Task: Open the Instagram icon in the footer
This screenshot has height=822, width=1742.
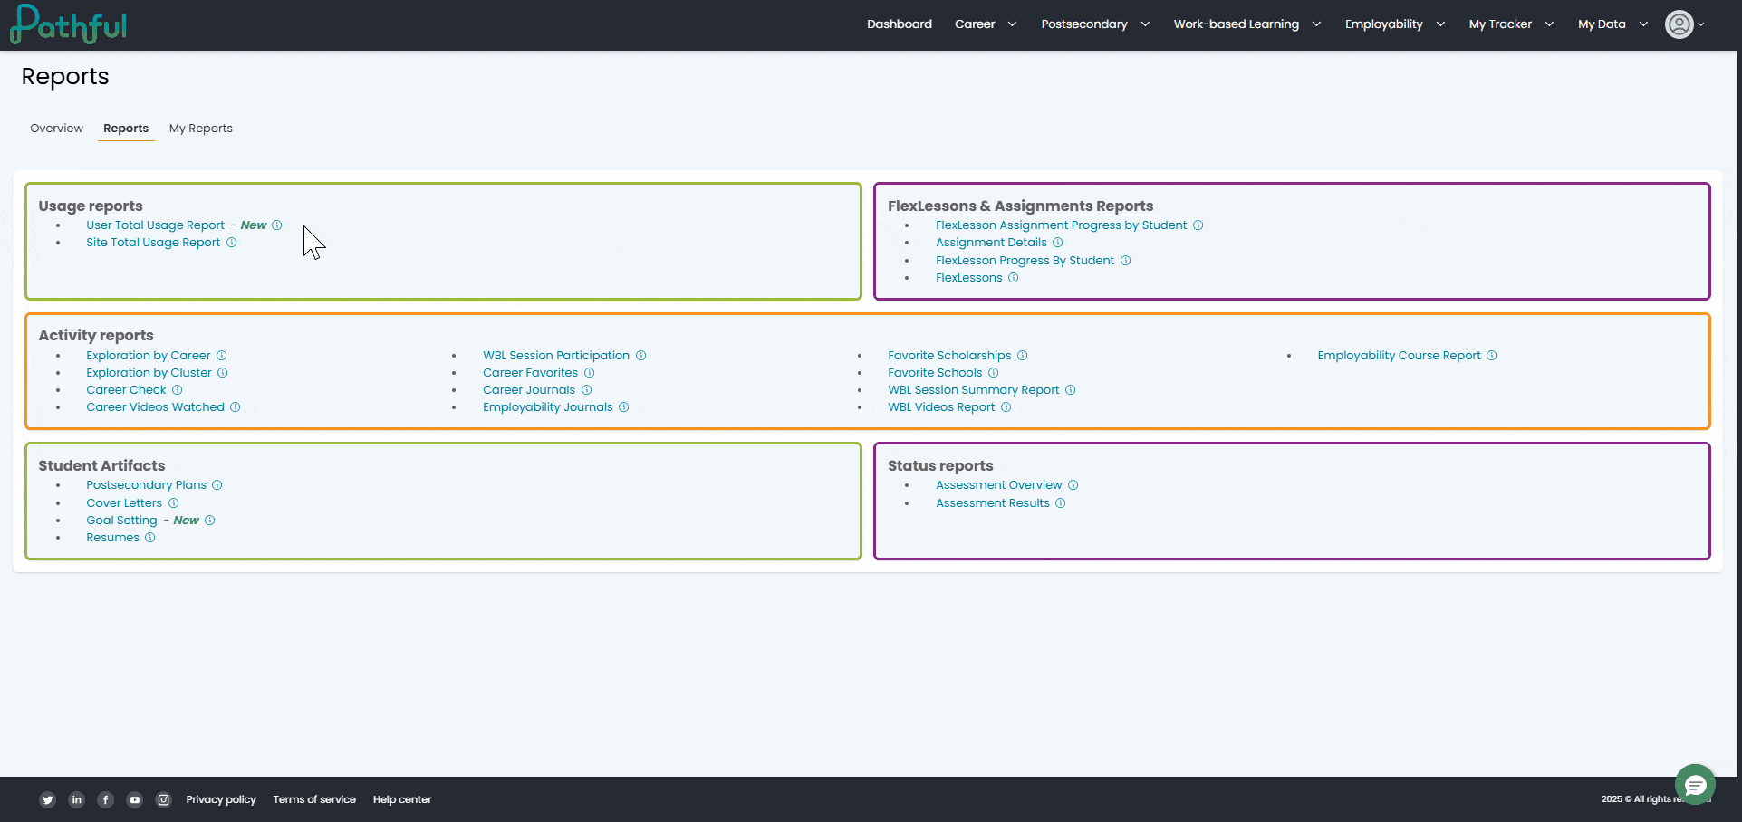Action: pos(164,799)
